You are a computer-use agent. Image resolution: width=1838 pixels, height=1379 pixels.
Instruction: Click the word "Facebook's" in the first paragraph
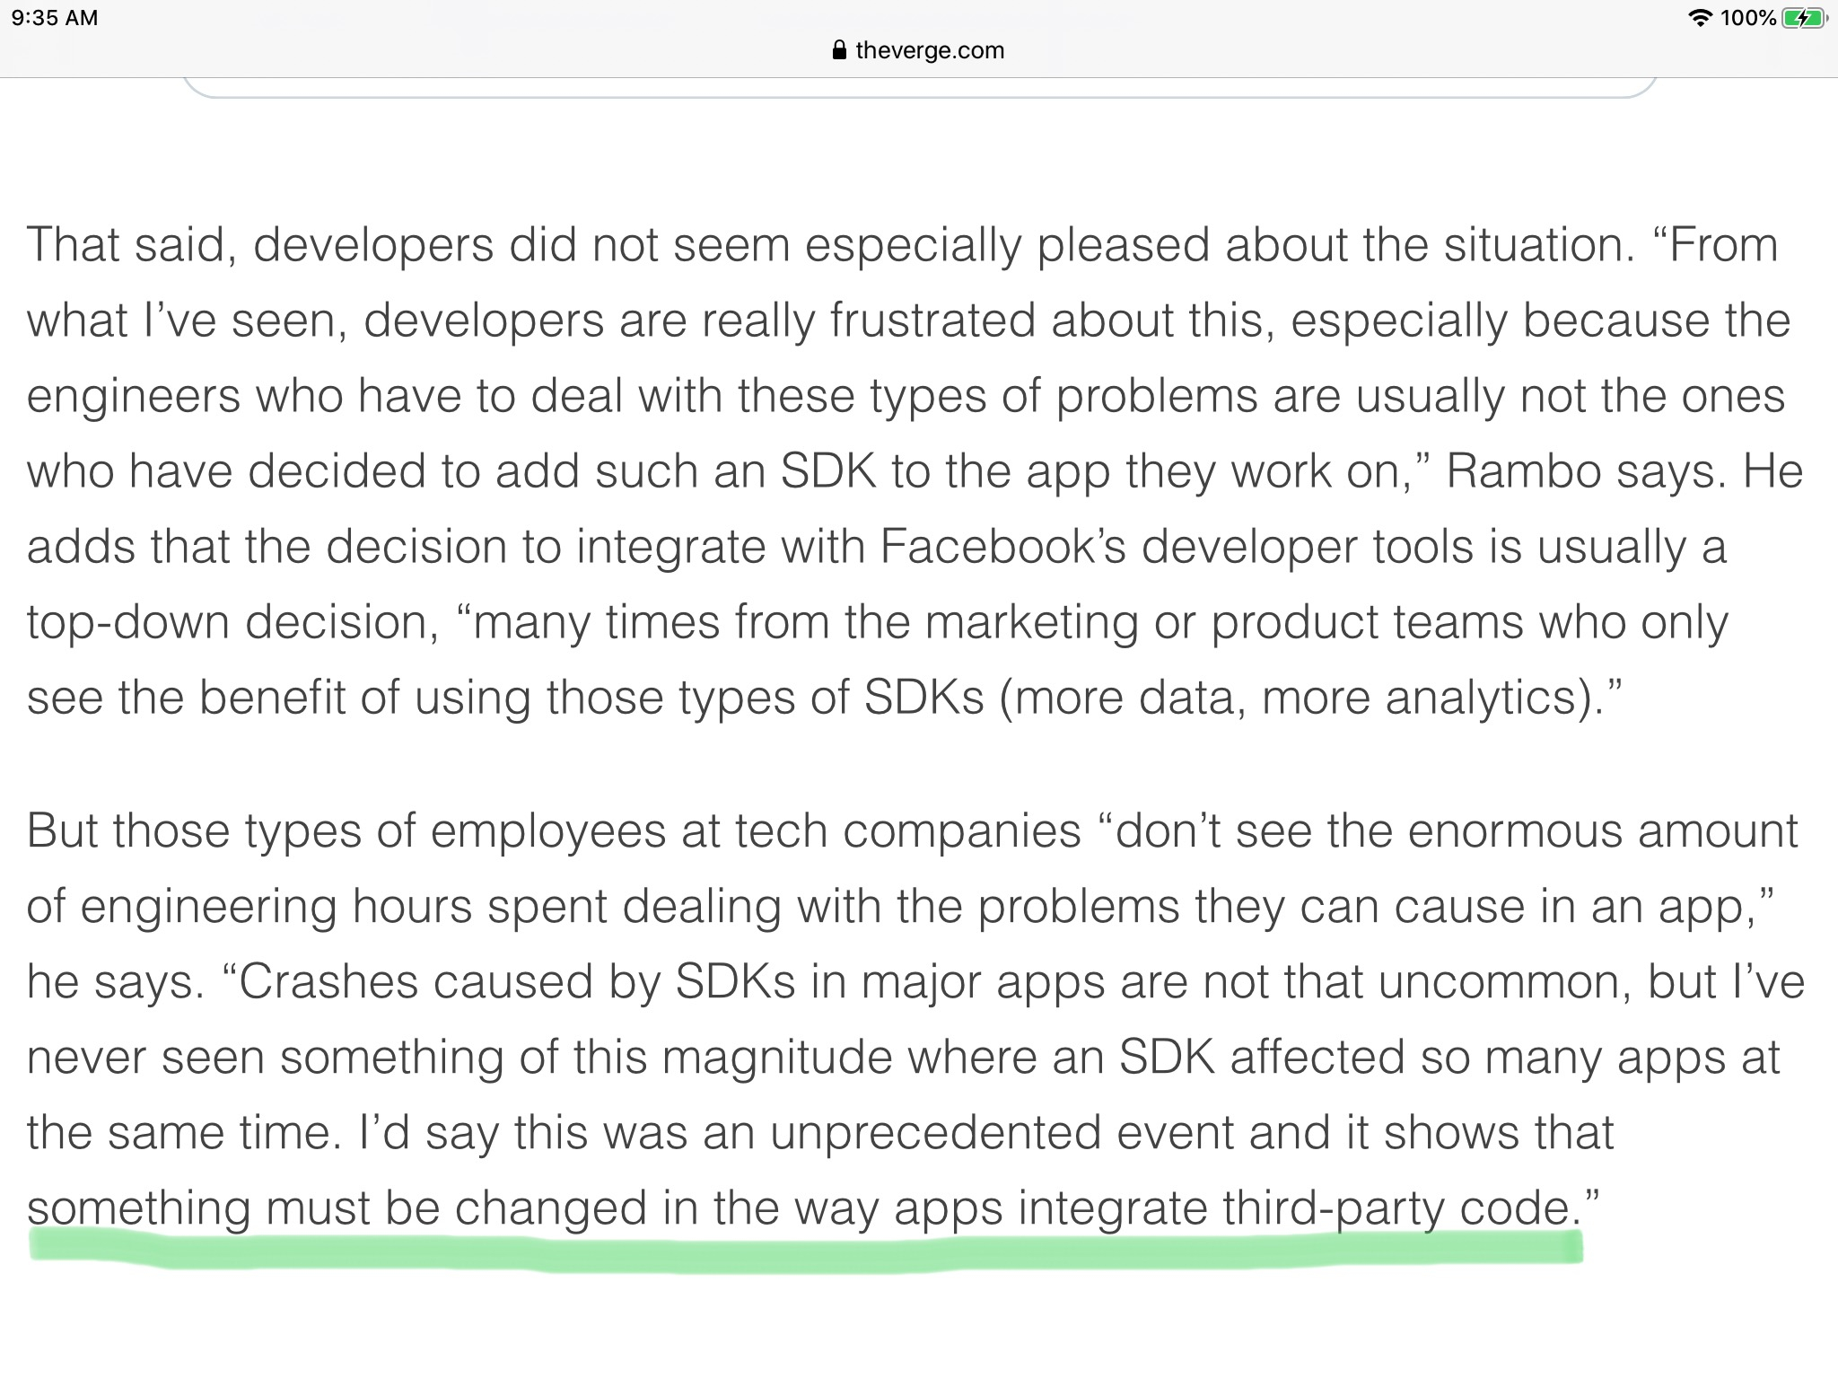pos(1002,547)
